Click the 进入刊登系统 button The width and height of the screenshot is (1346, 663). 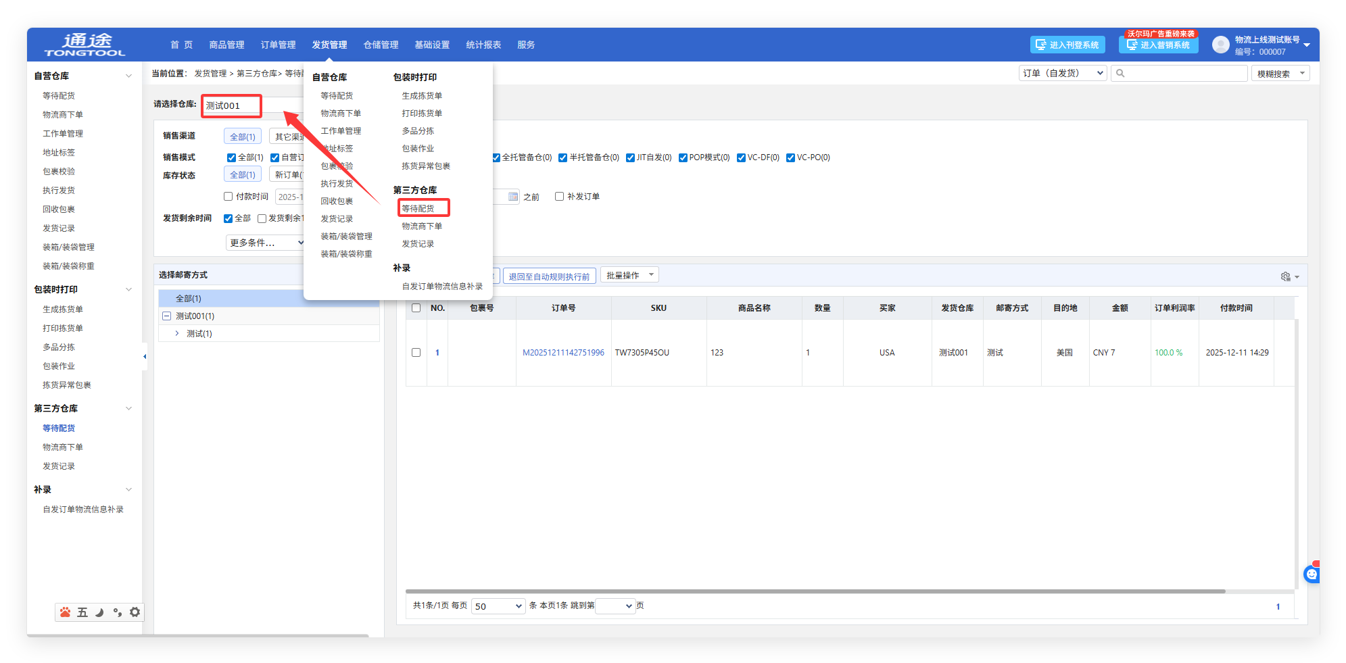(1067, 45)
